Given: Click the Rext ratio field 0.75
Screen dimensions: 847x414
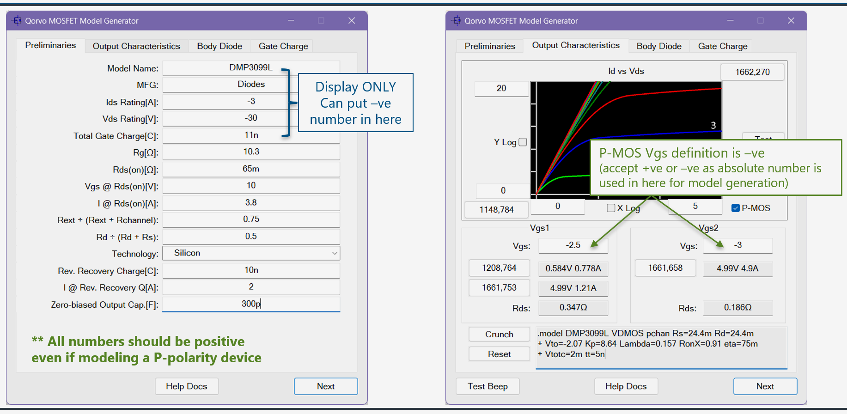Looking at the screenshot, I should [x=251, y=219].
